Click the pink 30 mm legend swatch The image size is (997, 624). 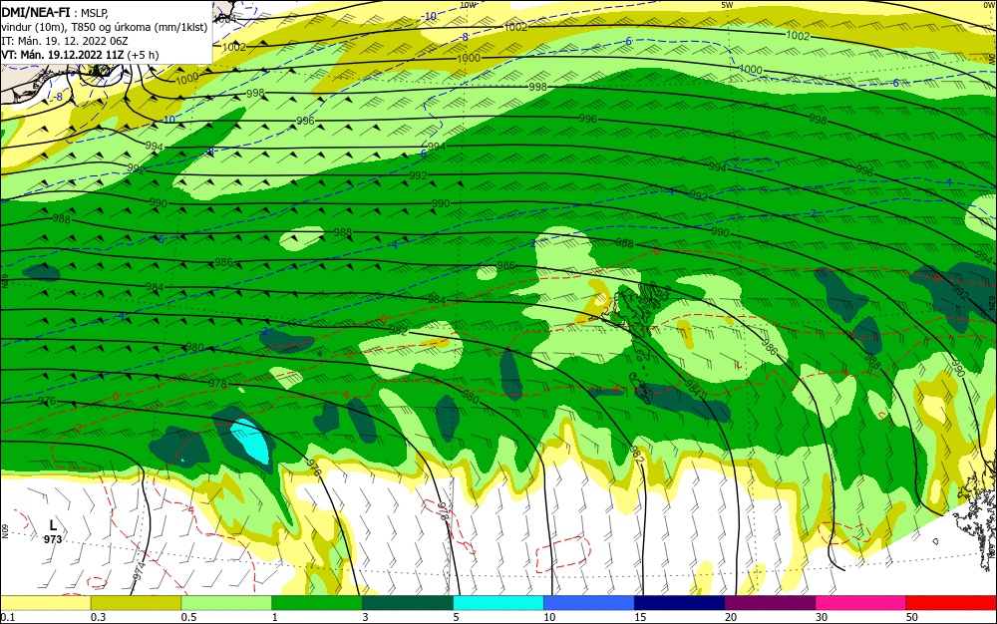[x=861, y=603]
